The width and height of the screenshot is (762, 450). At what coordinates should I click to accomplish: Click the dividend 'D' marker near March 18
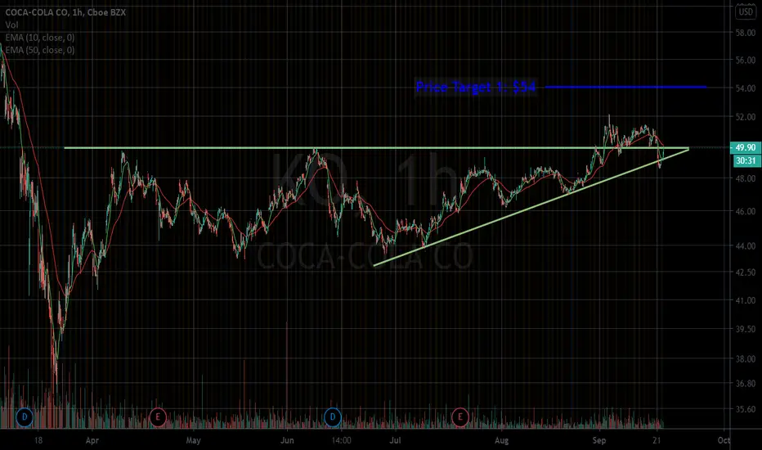[25, 417]
